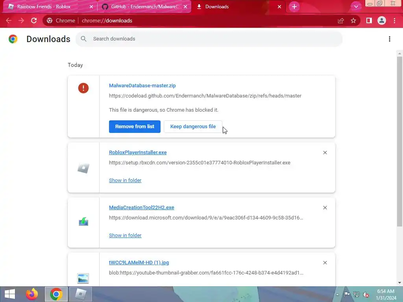Click the Keep dangerous file button
Screen dimensions: 403x302
coord(193,127)
